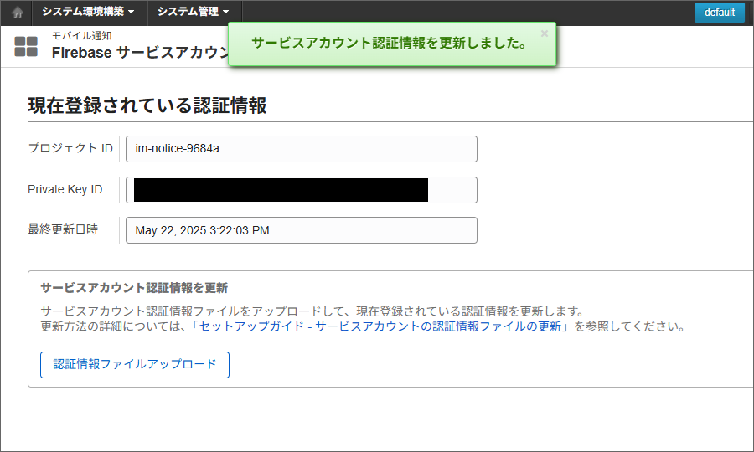Click the Private Key ID label text
Image resolution: width=754 pixels, height=452 pixels.
point(65,190)
